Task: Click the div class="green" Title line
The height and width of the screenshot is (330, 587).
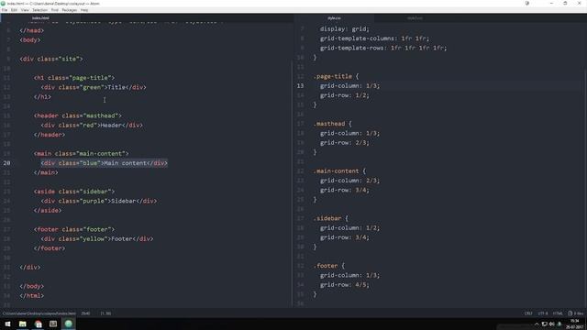Action: [x=94, y=87]
